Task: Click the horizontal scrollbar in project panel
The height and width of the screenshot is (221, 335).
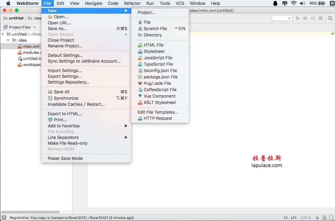Action: (x=30, y=212)
